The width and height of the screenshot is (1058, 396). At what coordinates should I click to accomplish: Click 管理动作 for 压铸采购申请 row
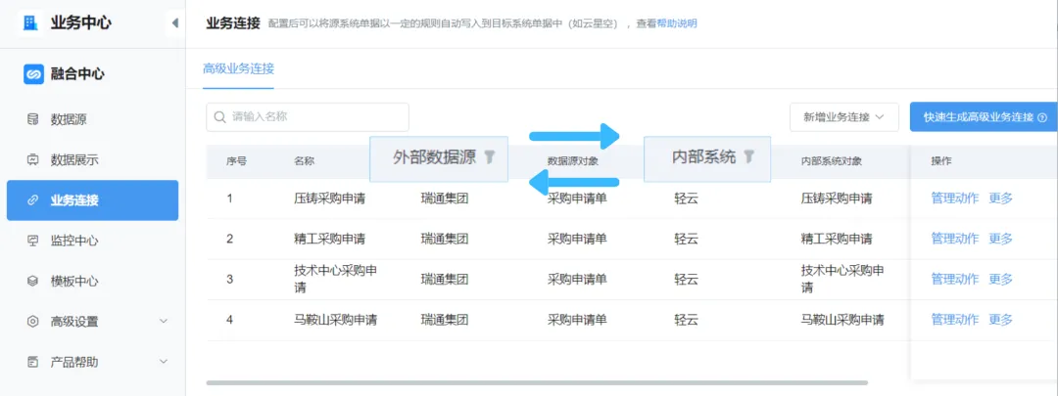pyautogui.click(x=953, y=198)
